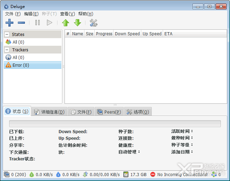Click No Incoming Connections! status text
Image resolution: width=230 pixels, height=181 pixels.
click(x=182, y=174)
